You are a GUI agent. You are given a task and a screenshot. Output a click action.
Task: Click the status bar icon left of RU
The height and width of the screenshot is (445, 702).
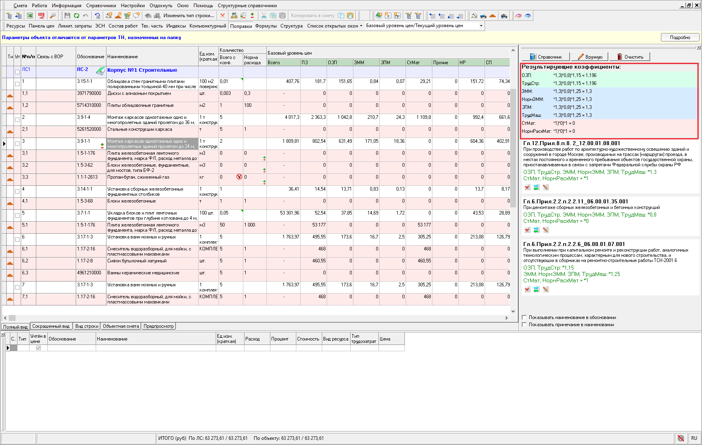pos(681,438)
